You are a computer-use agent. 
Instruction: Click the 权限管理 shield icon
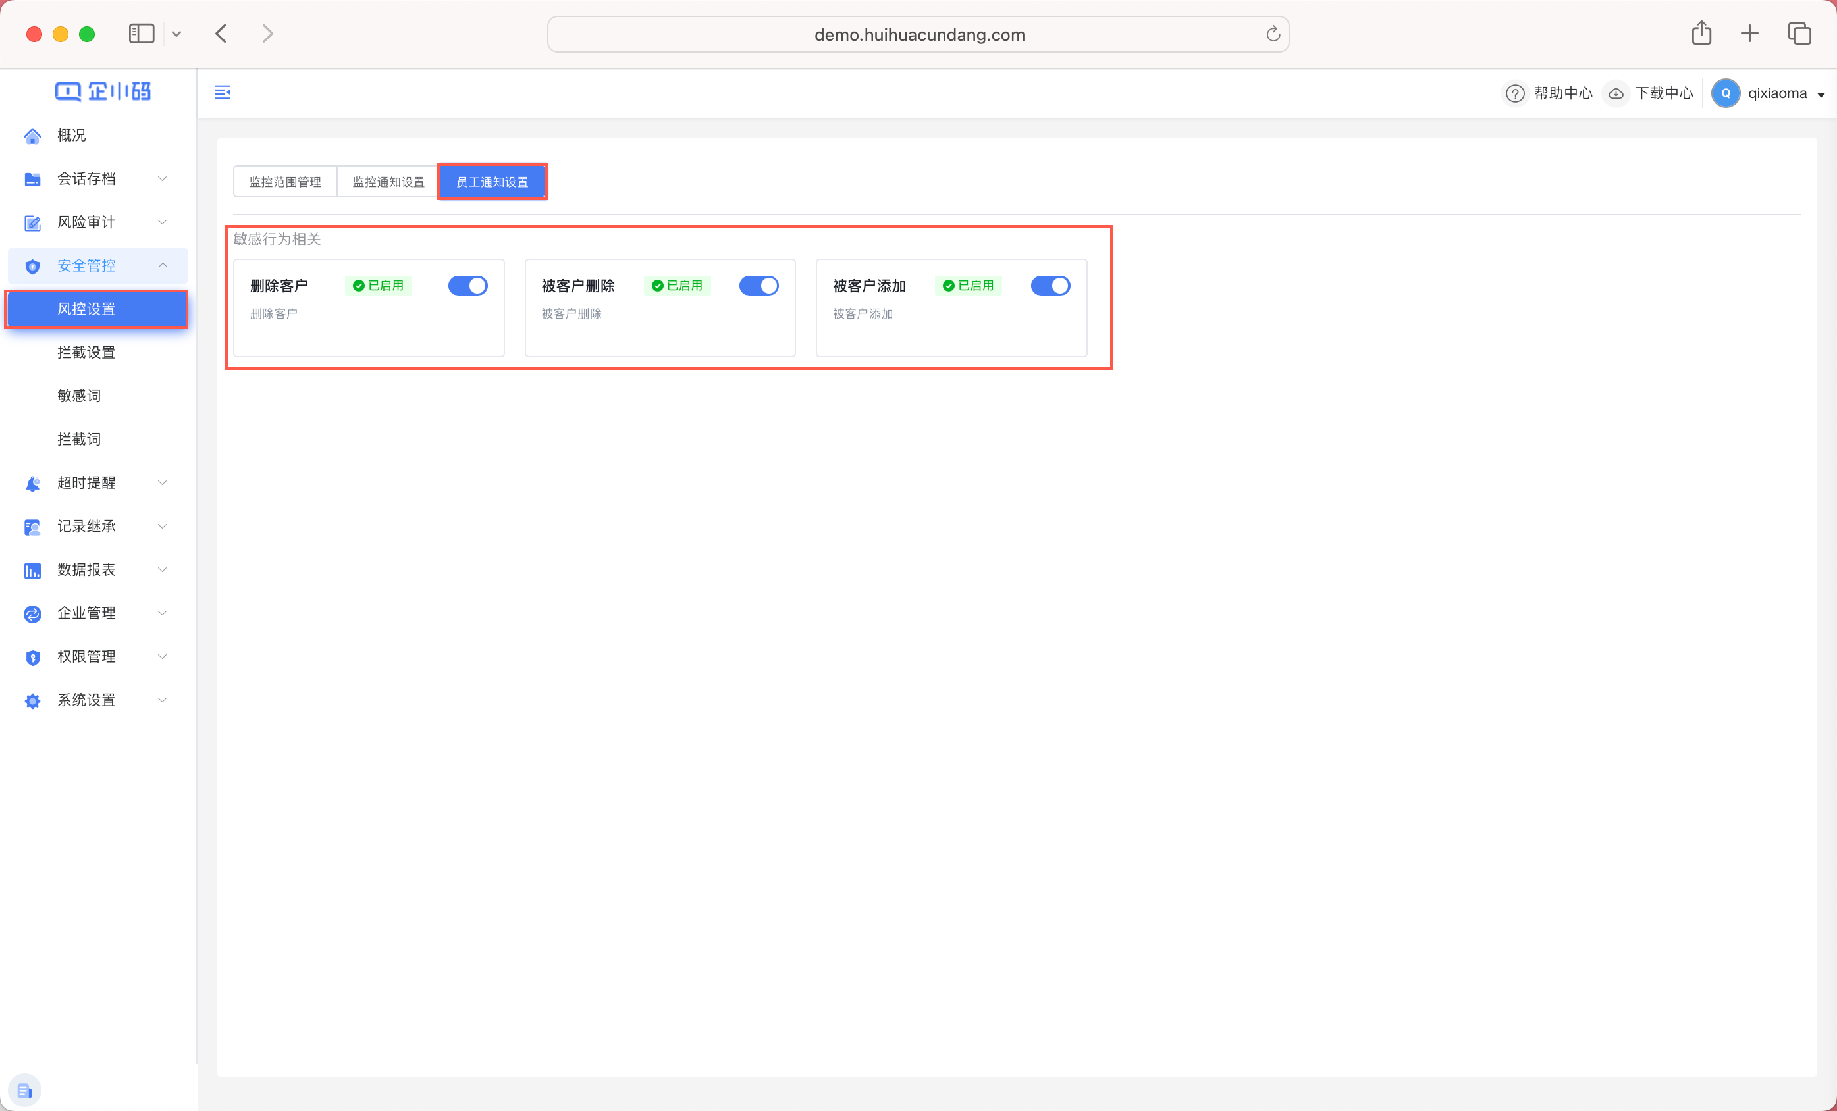(x=32, y=658)
